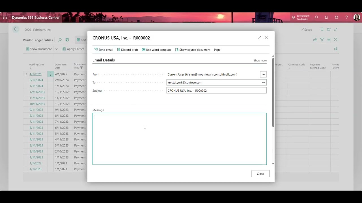The image size is (362, 203).
Task: Open the help question mark
Action: pyautogui.click(x=347, y=17)
